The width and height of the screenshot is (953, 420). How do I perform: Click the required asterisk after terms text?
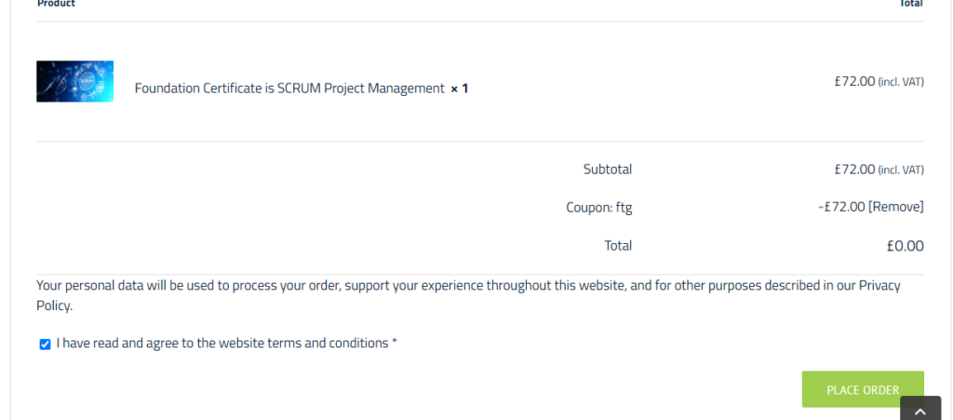tap(395, 342)
